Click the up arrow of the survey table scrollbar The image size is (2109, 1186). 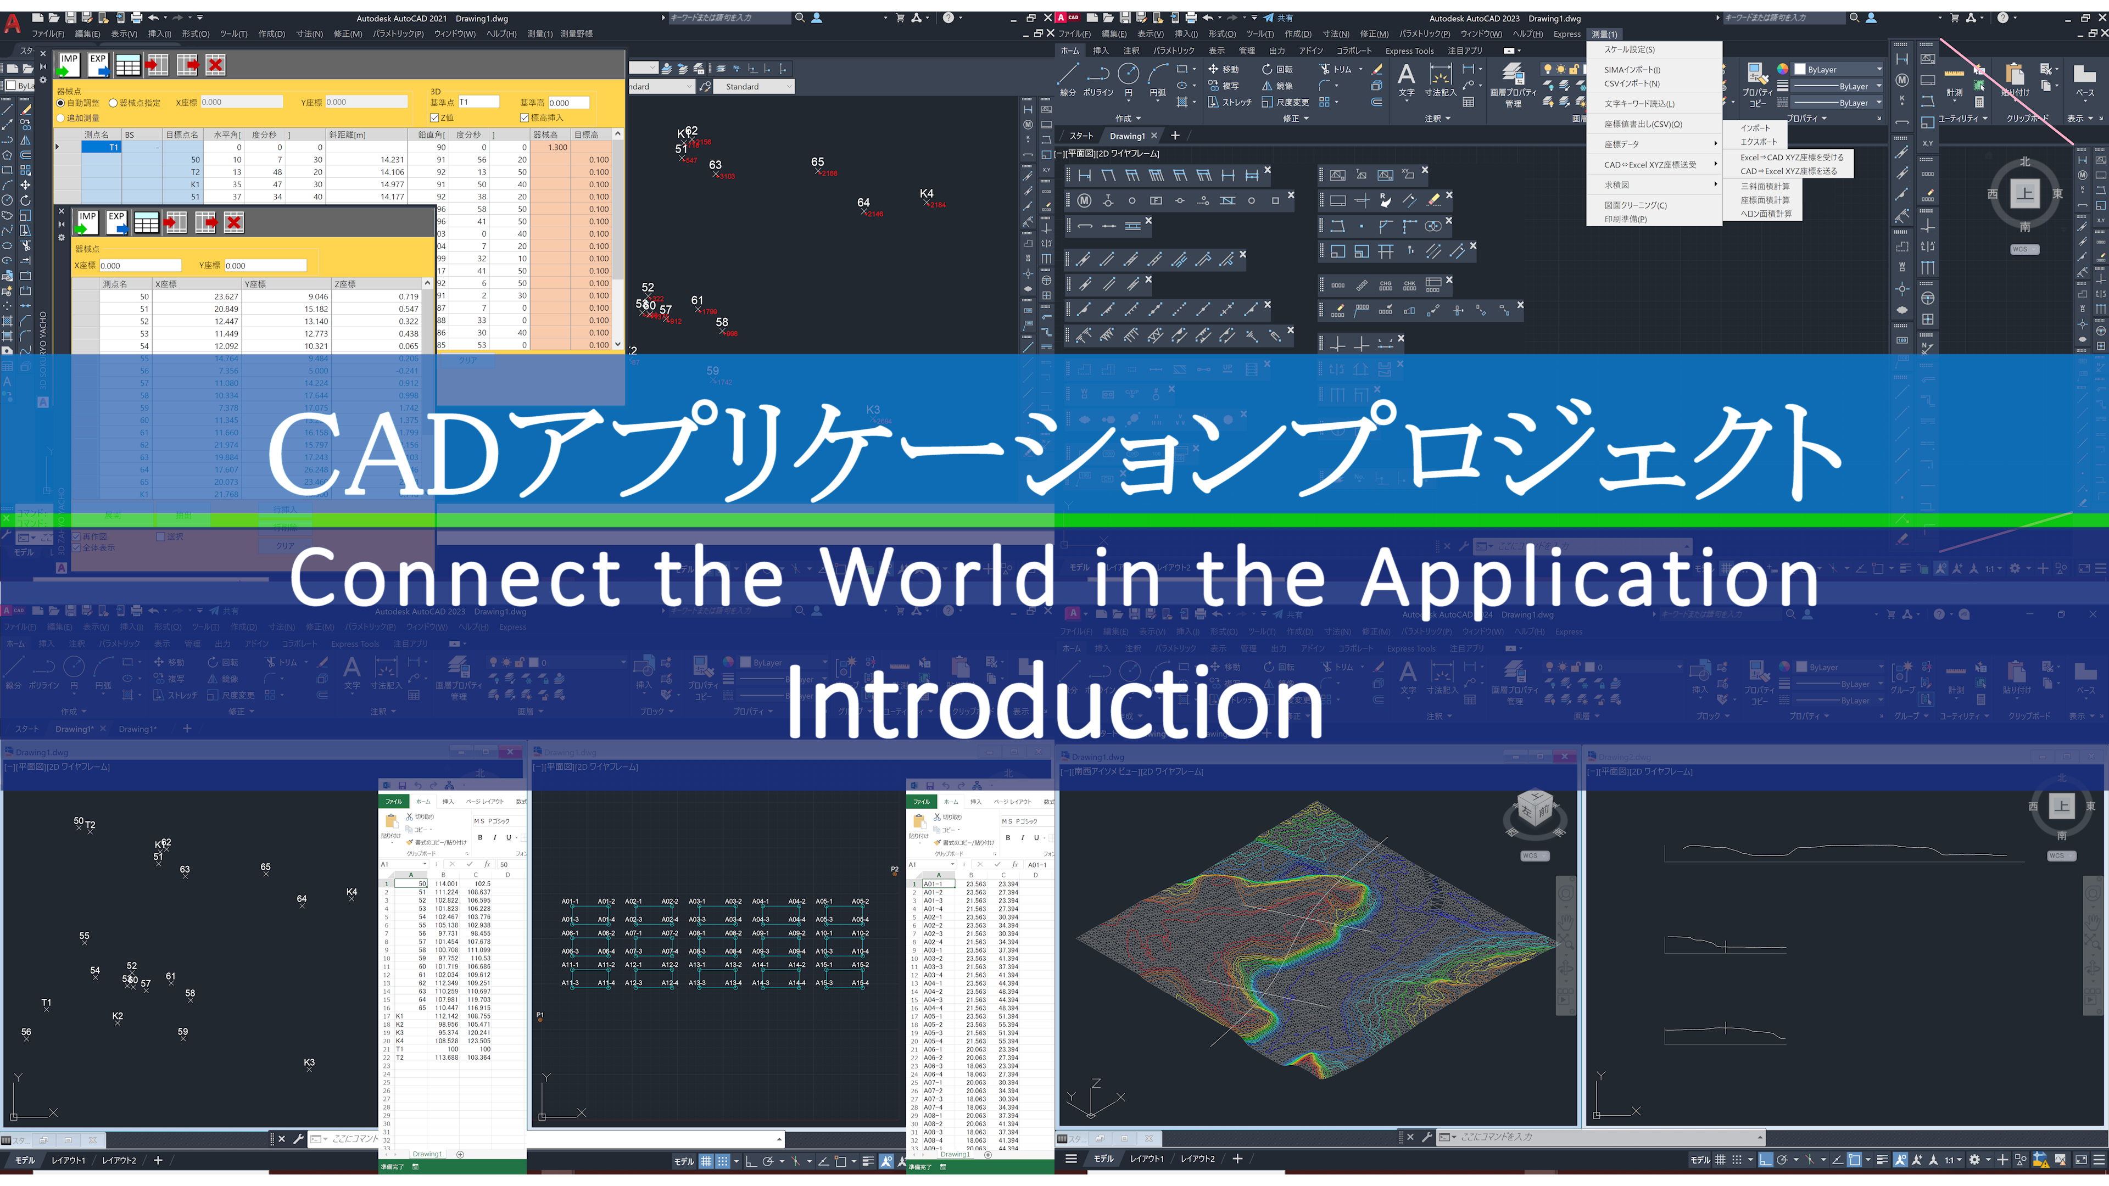618,134
